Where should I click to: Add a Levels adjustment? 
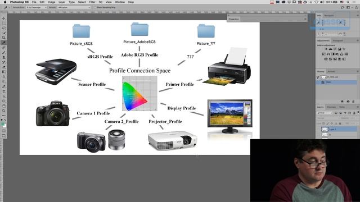point(330,49)
